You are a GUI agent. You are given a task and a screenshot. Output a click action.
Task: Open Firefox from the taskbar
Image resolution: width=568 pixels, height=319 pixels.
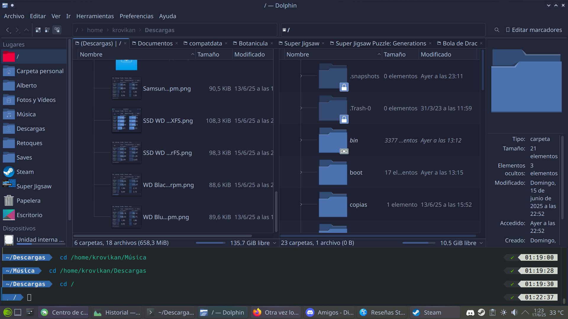tap(276, 313)
